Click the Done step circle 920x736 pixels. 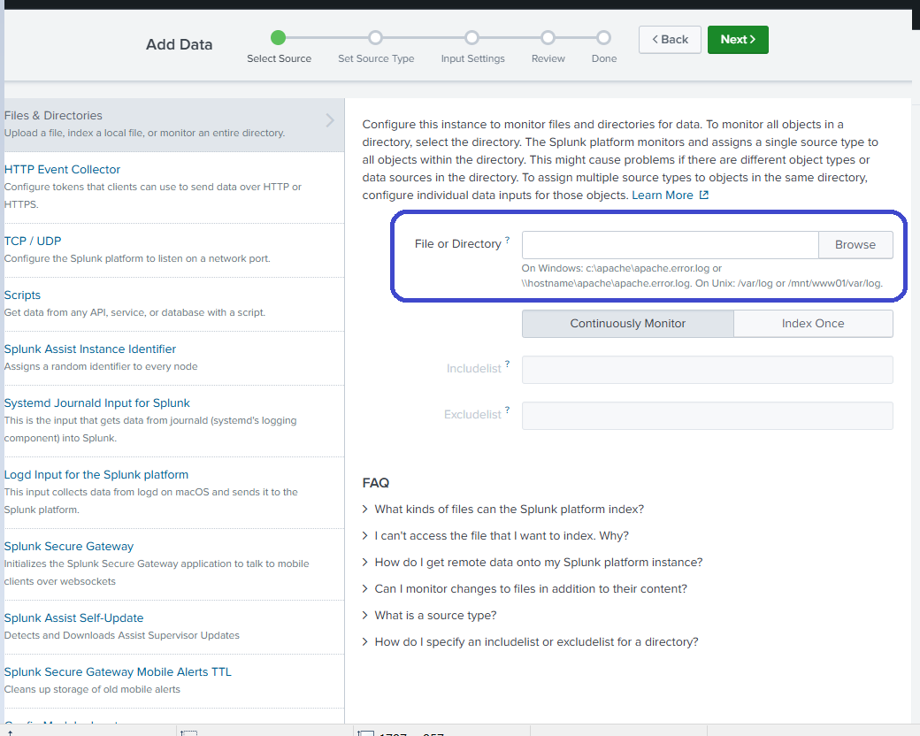tap(604, 38)
